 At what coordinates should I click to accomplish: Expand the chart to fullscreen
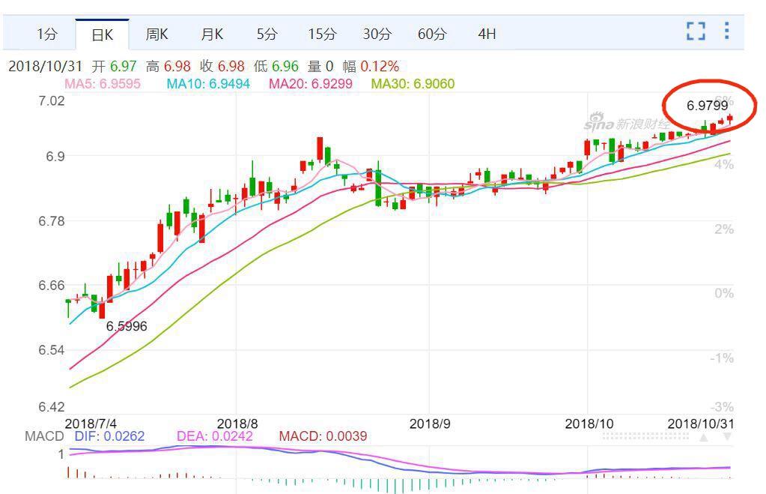[696, 31]
